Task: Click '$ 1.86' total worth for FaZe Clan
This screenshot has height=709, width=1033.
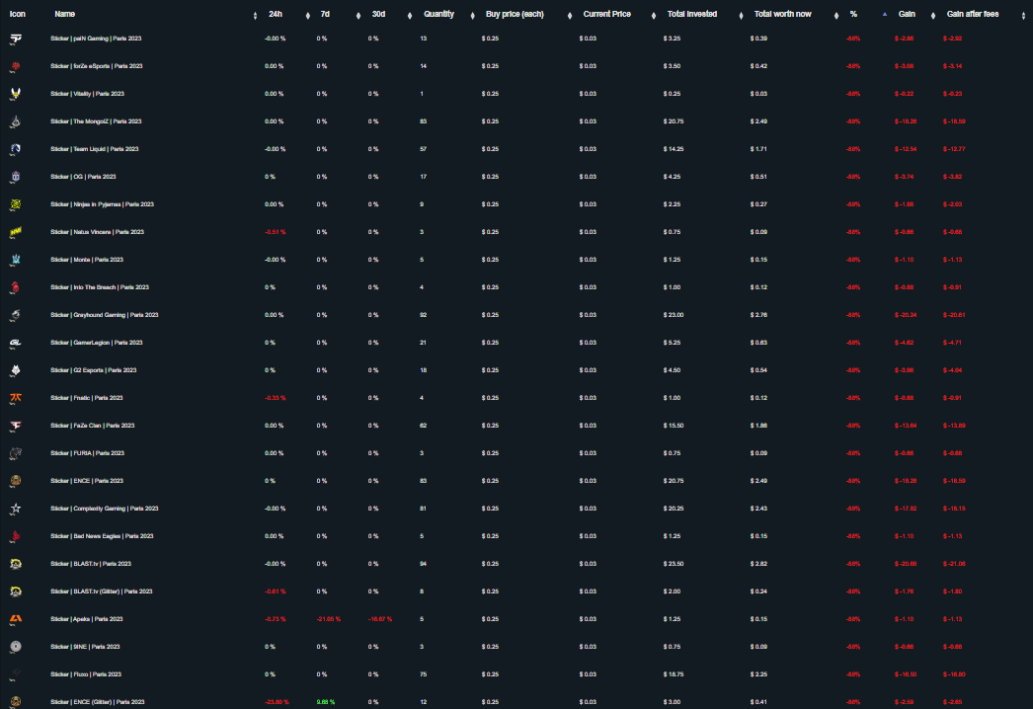Action: [x=758, y=427]
